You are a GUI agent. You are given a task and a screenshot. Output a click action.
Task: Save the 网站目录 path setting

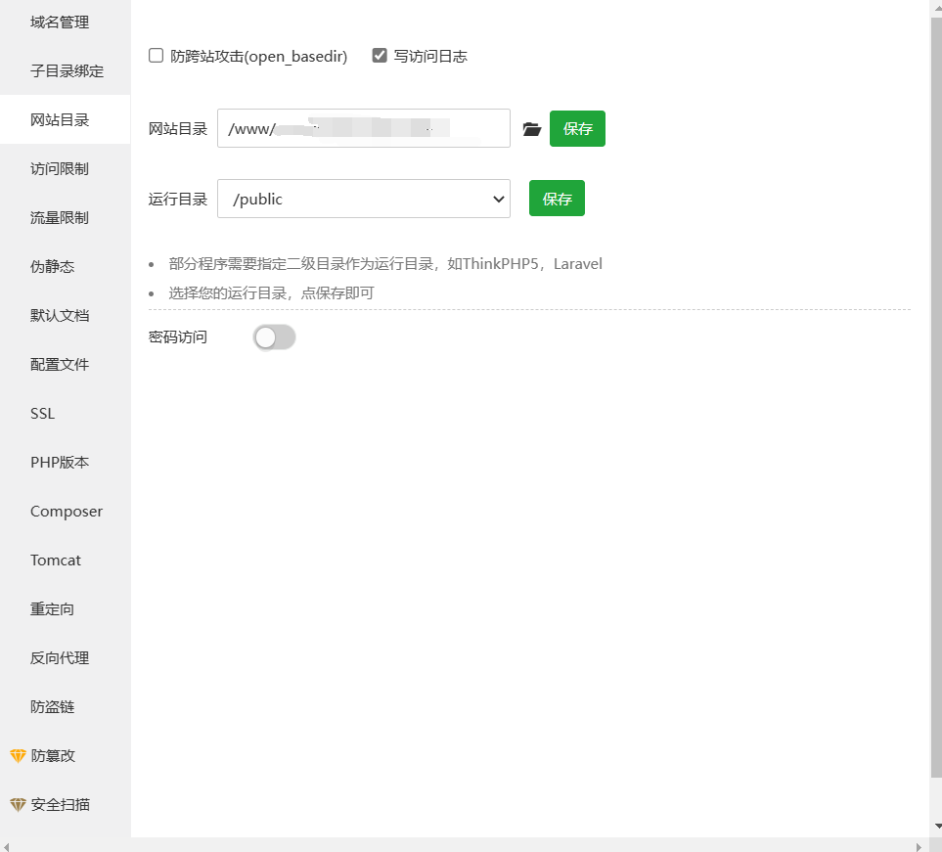577,129
